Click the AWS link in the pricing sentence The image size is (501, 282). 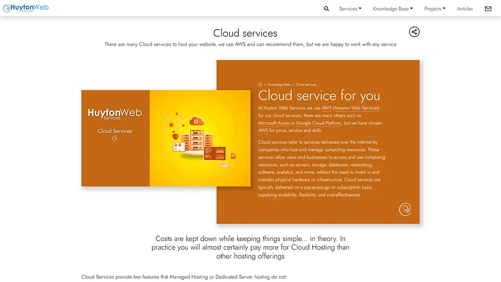(x=263, y=130)
